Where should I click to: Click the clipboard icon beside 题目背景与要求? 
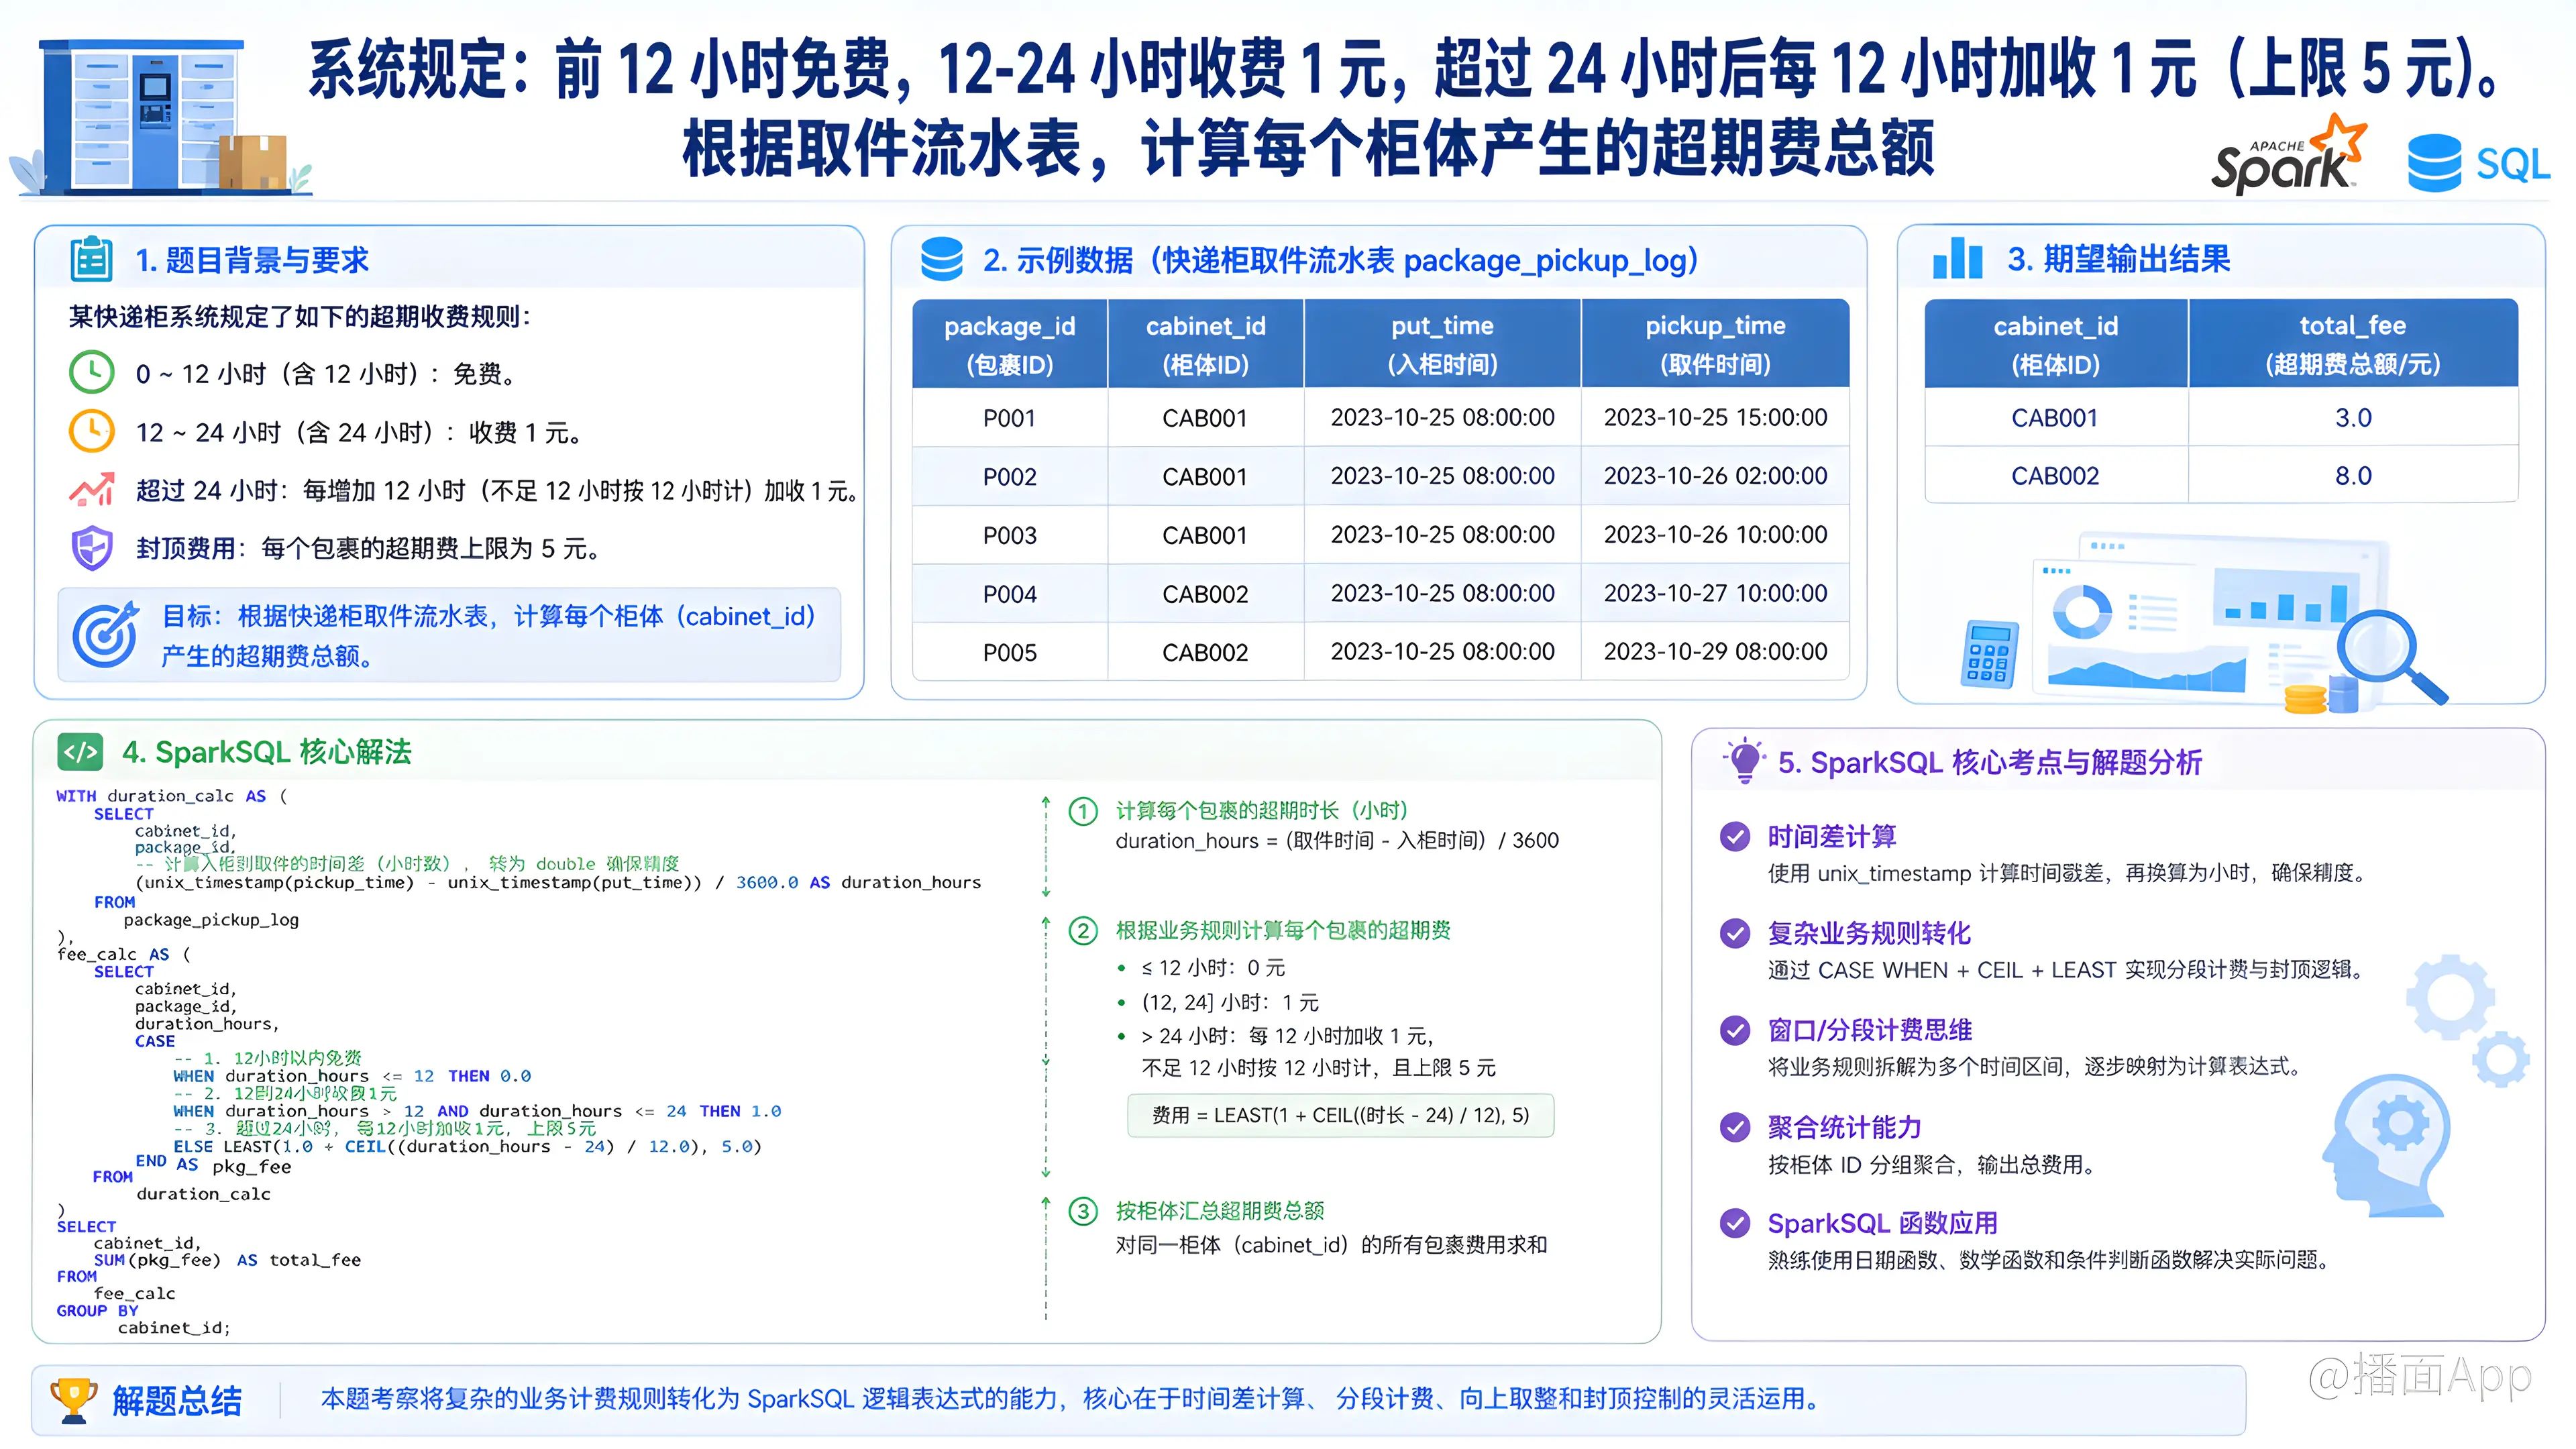point(92,259)
